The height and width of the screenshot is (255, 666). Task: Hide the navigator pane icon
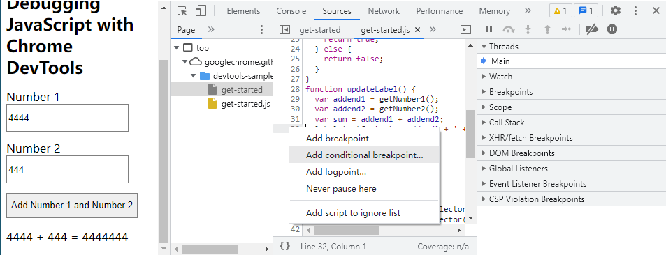pos(284,30)
